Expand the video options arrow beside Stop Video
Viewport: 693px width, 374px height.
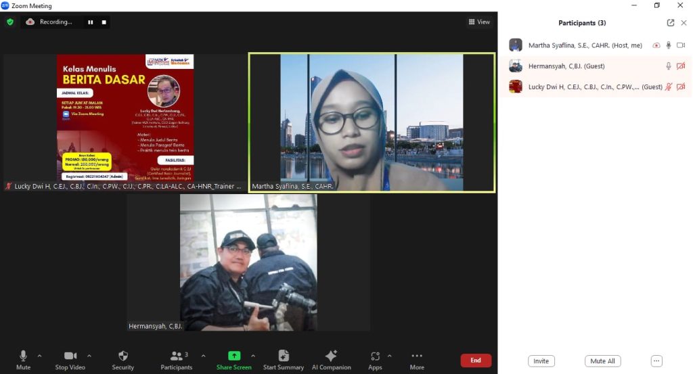coord(89,356)
